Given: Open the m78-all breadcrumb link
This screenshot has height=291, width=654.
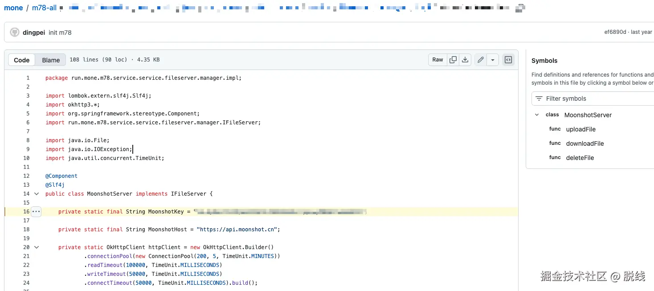Looking at the screenshot, I should coord(44,8).
